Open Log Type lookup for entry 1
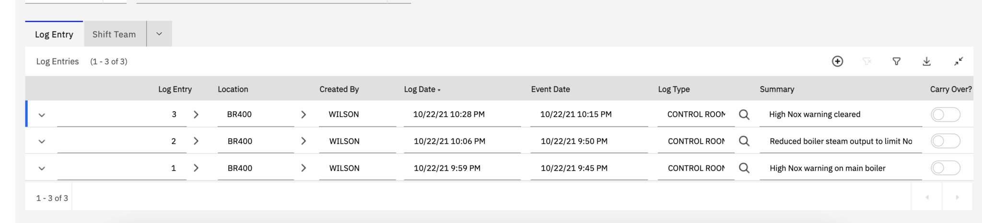 [x=744, y=168]
